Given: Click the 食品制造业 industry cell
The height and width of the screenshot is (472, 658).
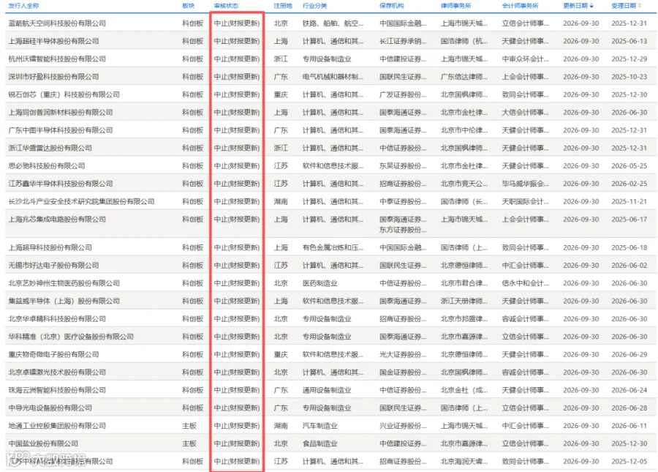Looking at the screenshot, I should tap(319, 444).
